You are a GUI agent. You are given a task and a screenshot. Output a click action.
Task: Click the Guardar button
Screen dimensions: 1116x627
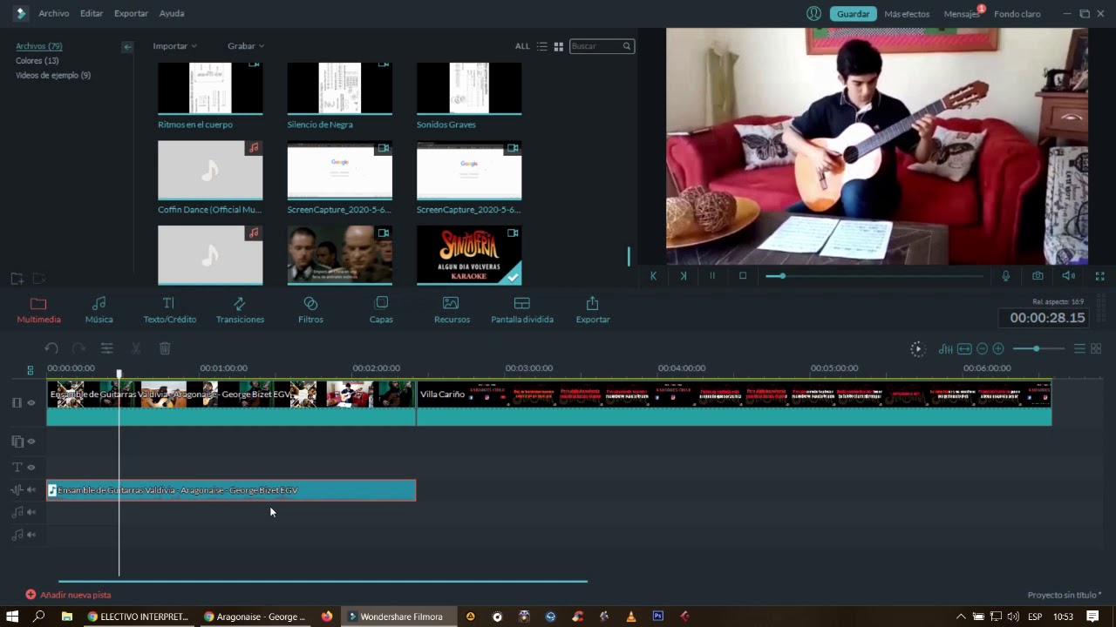coord(853,13)
